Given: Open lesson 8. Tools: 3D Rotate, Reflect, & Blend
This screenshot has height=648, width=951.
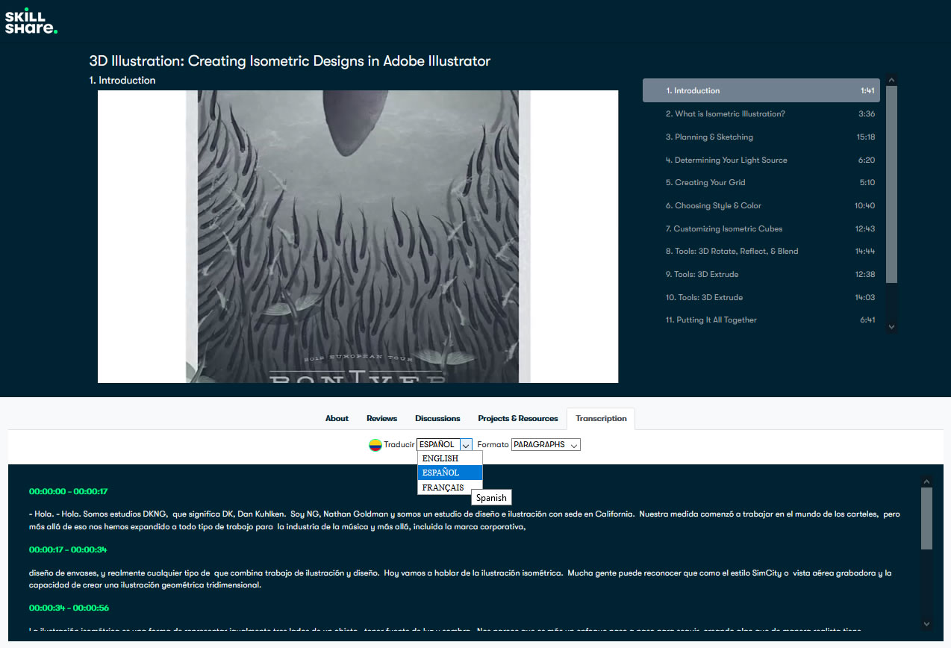Looking at the screenshot, I should (761, 251).
